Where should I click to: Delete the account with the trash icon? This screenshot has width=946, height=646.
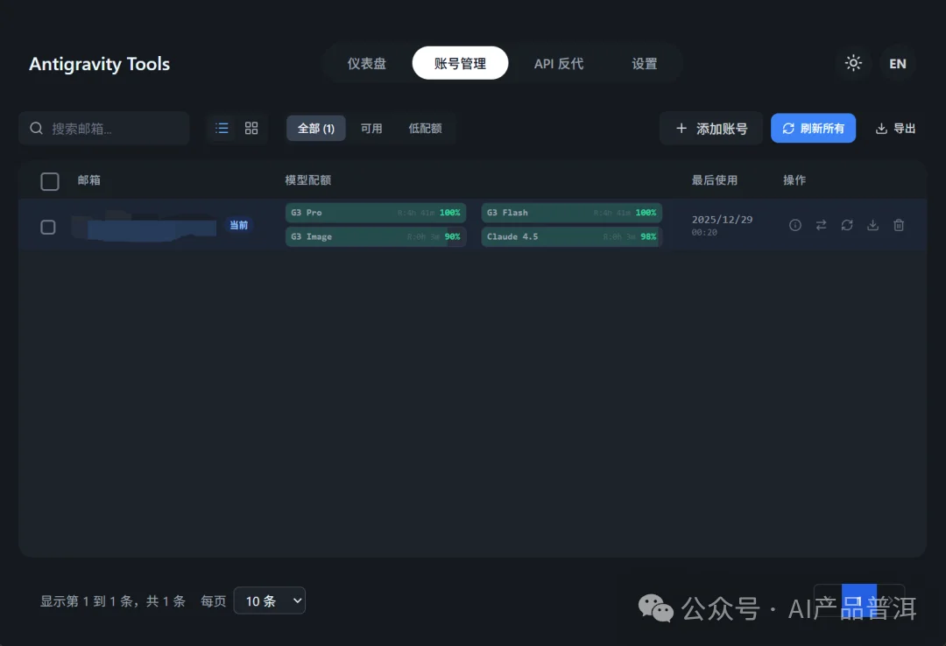click(x=899, y=225)
